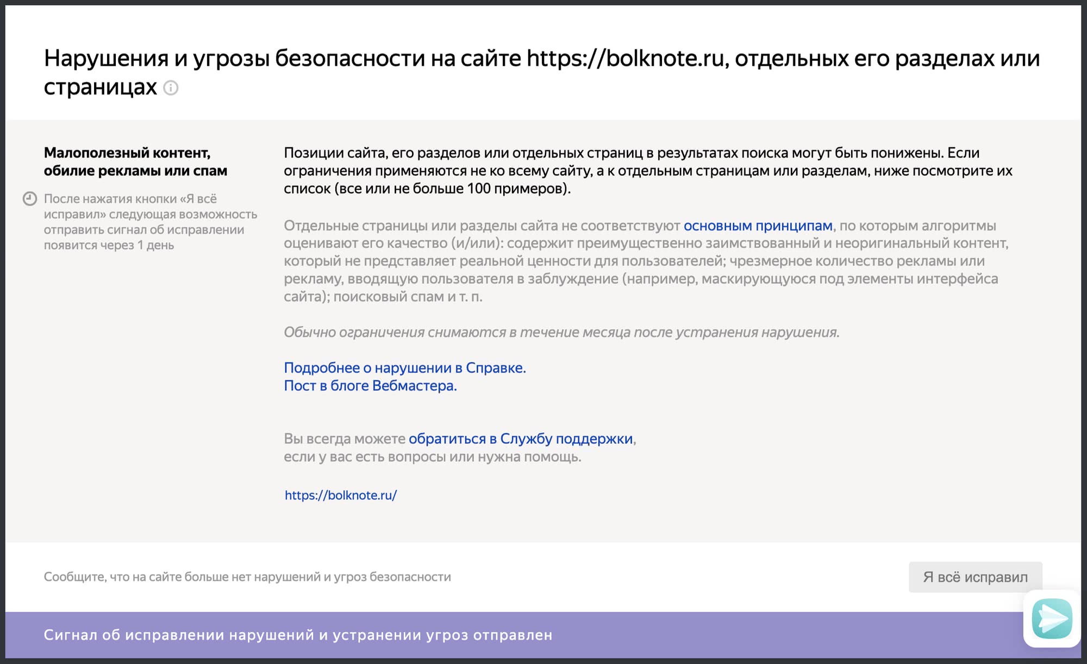
Task: Click the info icon beside the page heading
Action: click(171, 88)
